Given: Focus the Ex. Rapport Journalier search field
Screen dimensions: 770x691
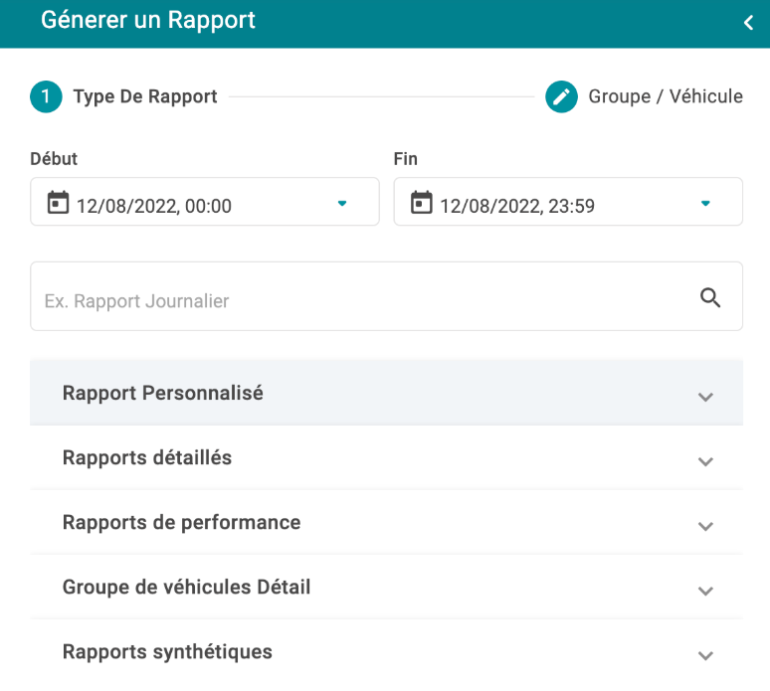Looking at the screenshot, I should [386, 296].
